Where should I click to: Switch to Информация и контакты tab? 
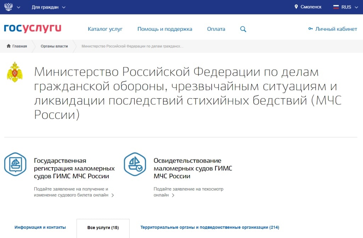pos(40,227)
